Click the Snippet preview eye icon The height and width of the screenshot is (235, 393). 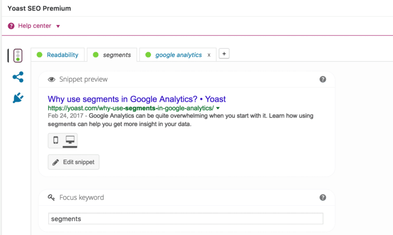(52, 79)
